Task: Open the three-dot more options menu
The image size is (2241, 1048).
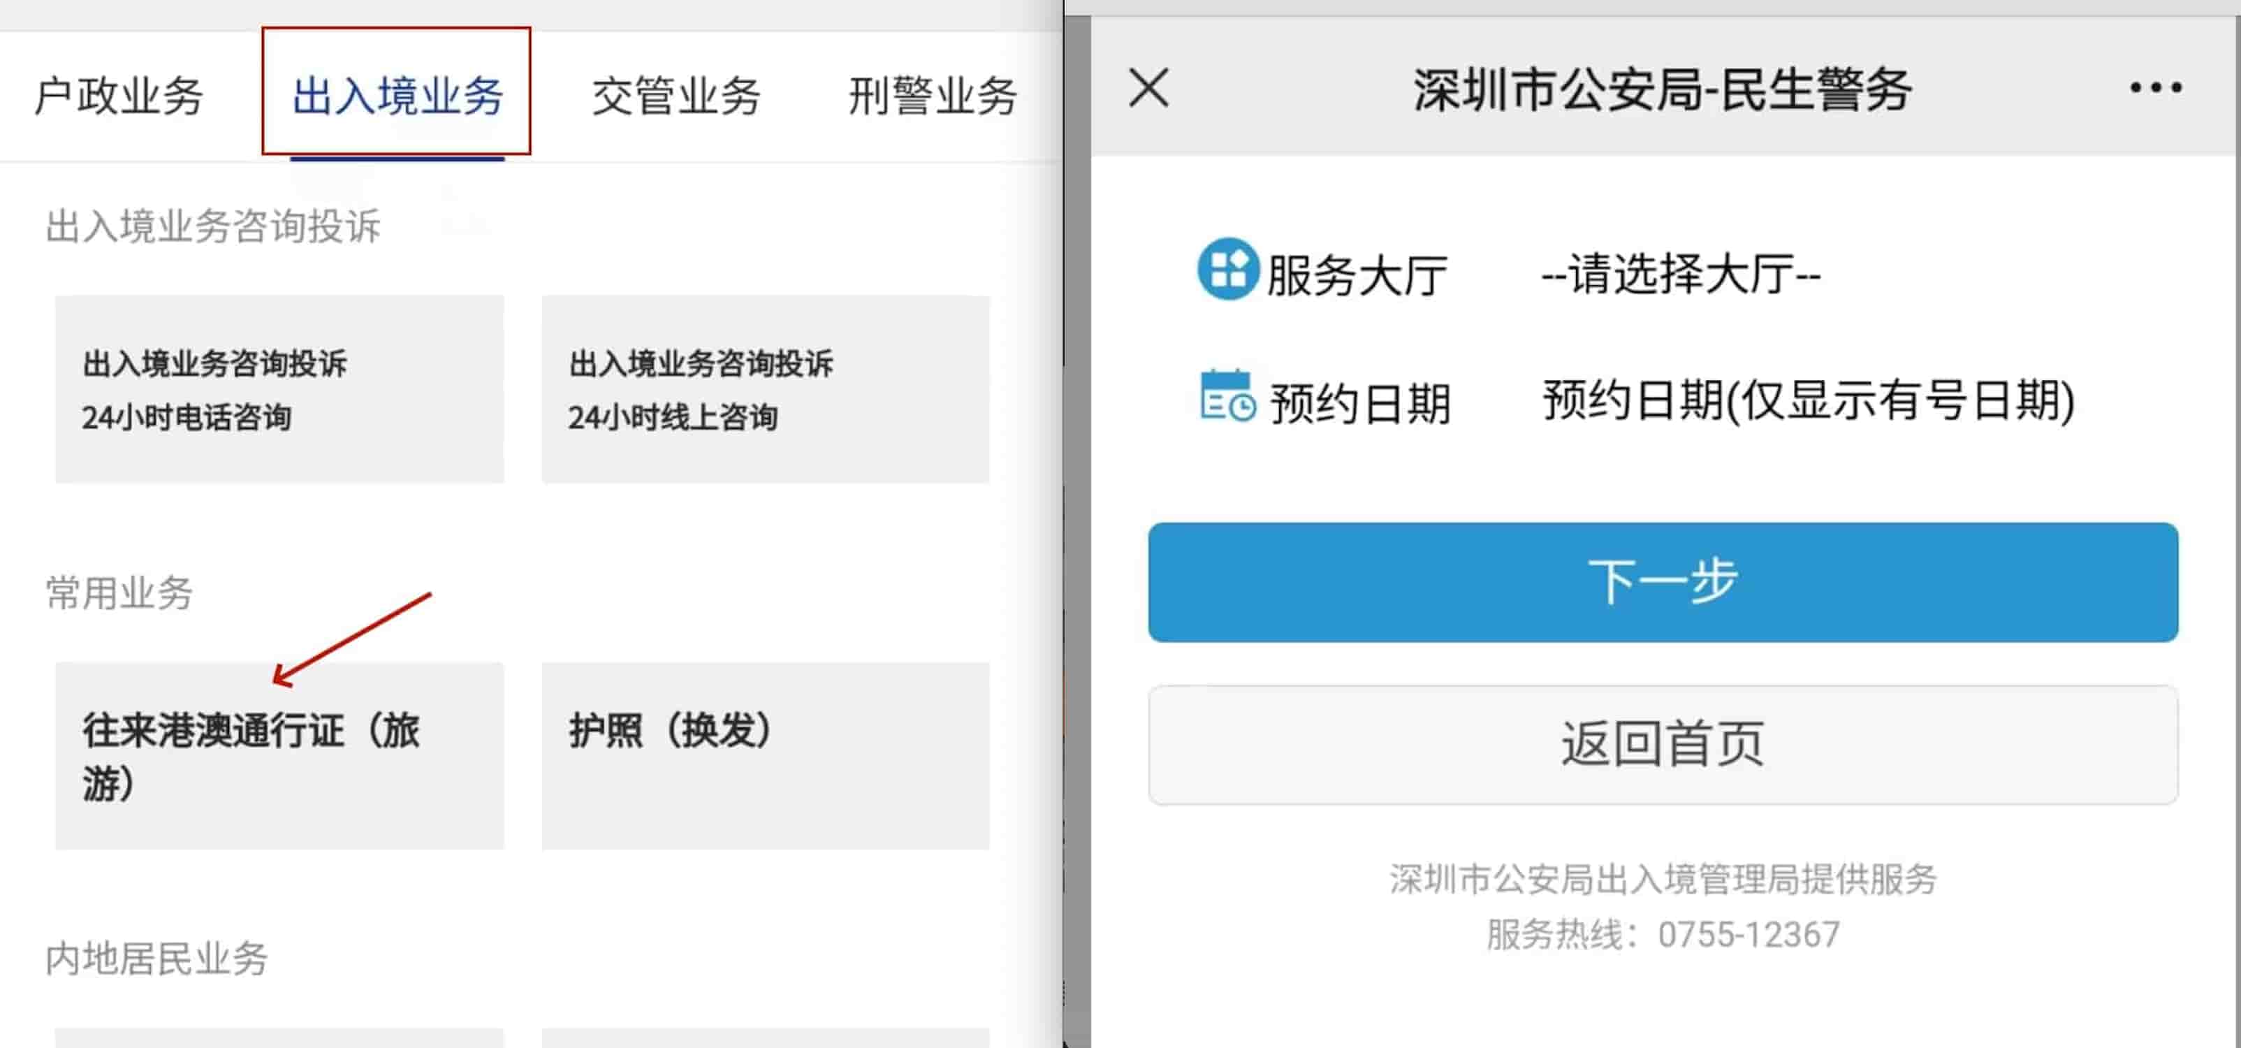Action: tap(2155, 88)
